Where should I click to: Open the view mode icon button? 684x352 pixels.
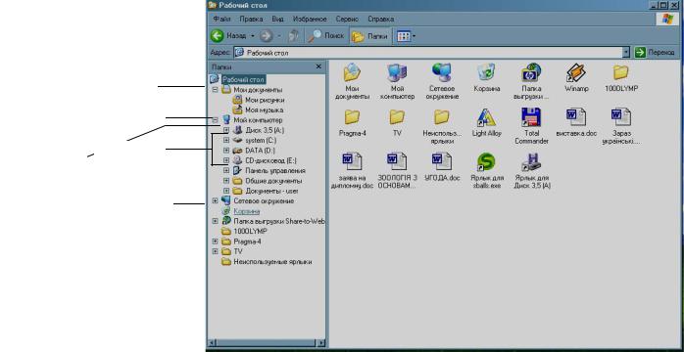(404, 36)
